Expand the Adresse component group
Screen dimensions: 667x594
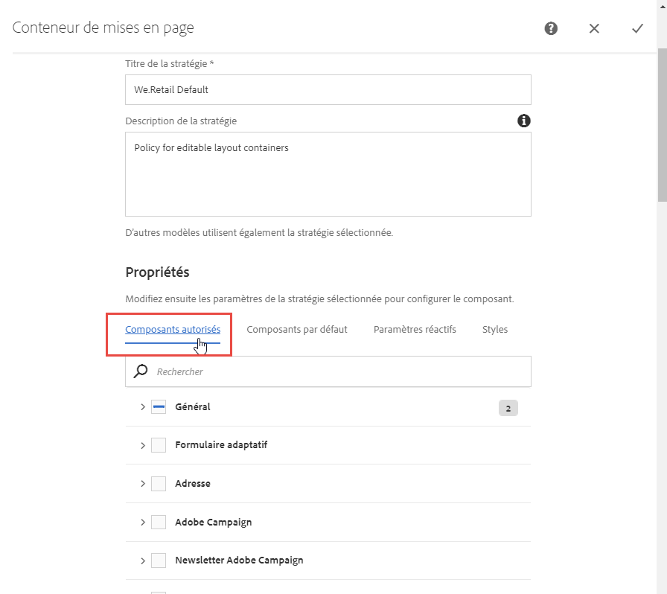coord(142,484)
